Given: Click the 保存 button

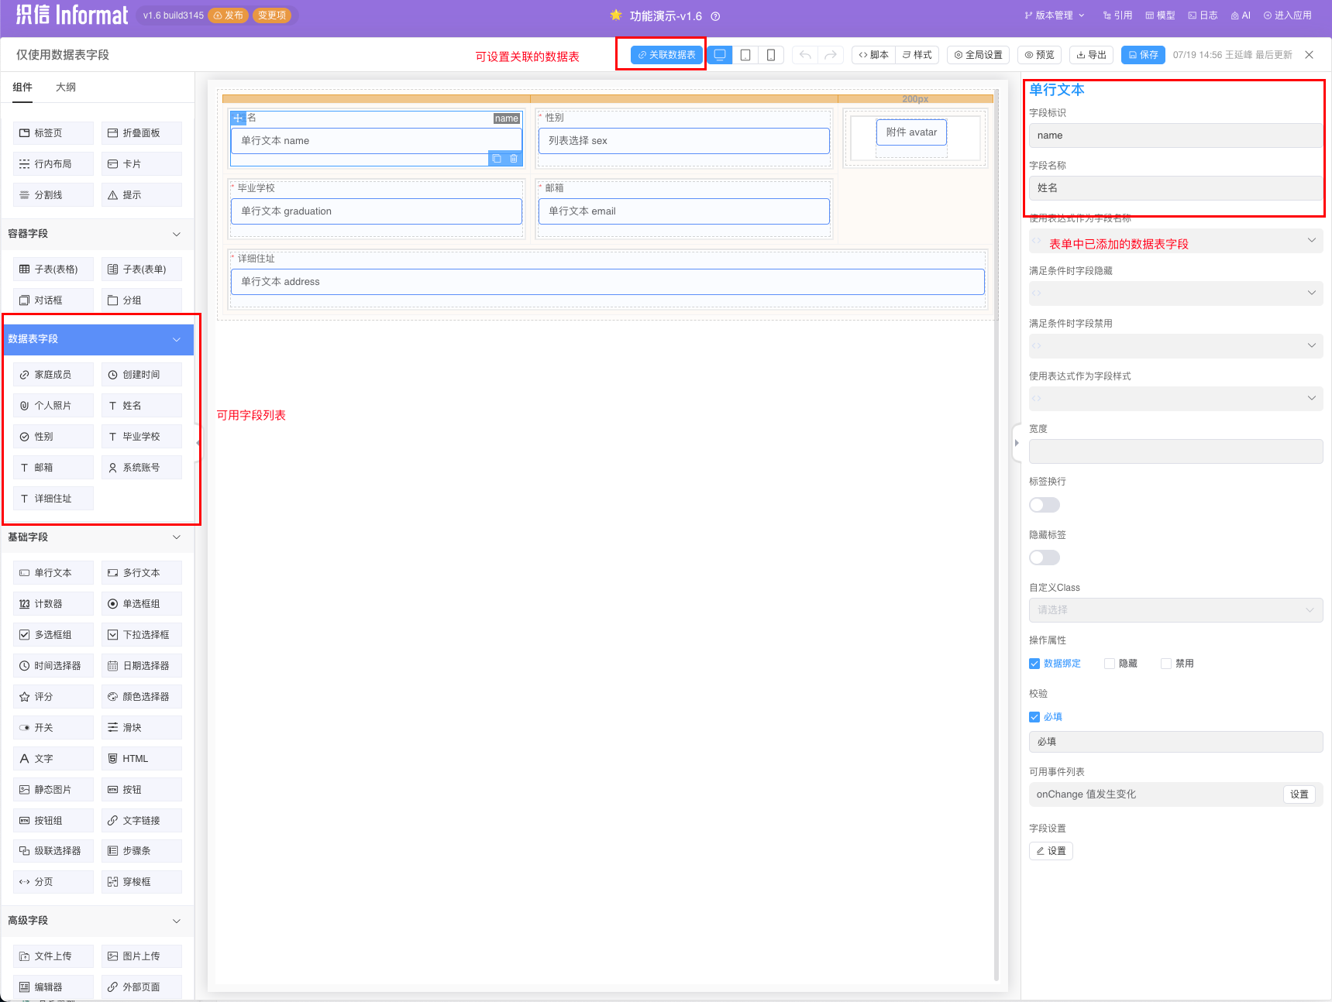Looking at the screenshot, I should (x=1143, y=55).
